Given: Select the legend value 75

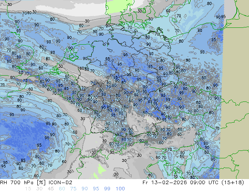Looking at the screenshot, I should (73, 189).
